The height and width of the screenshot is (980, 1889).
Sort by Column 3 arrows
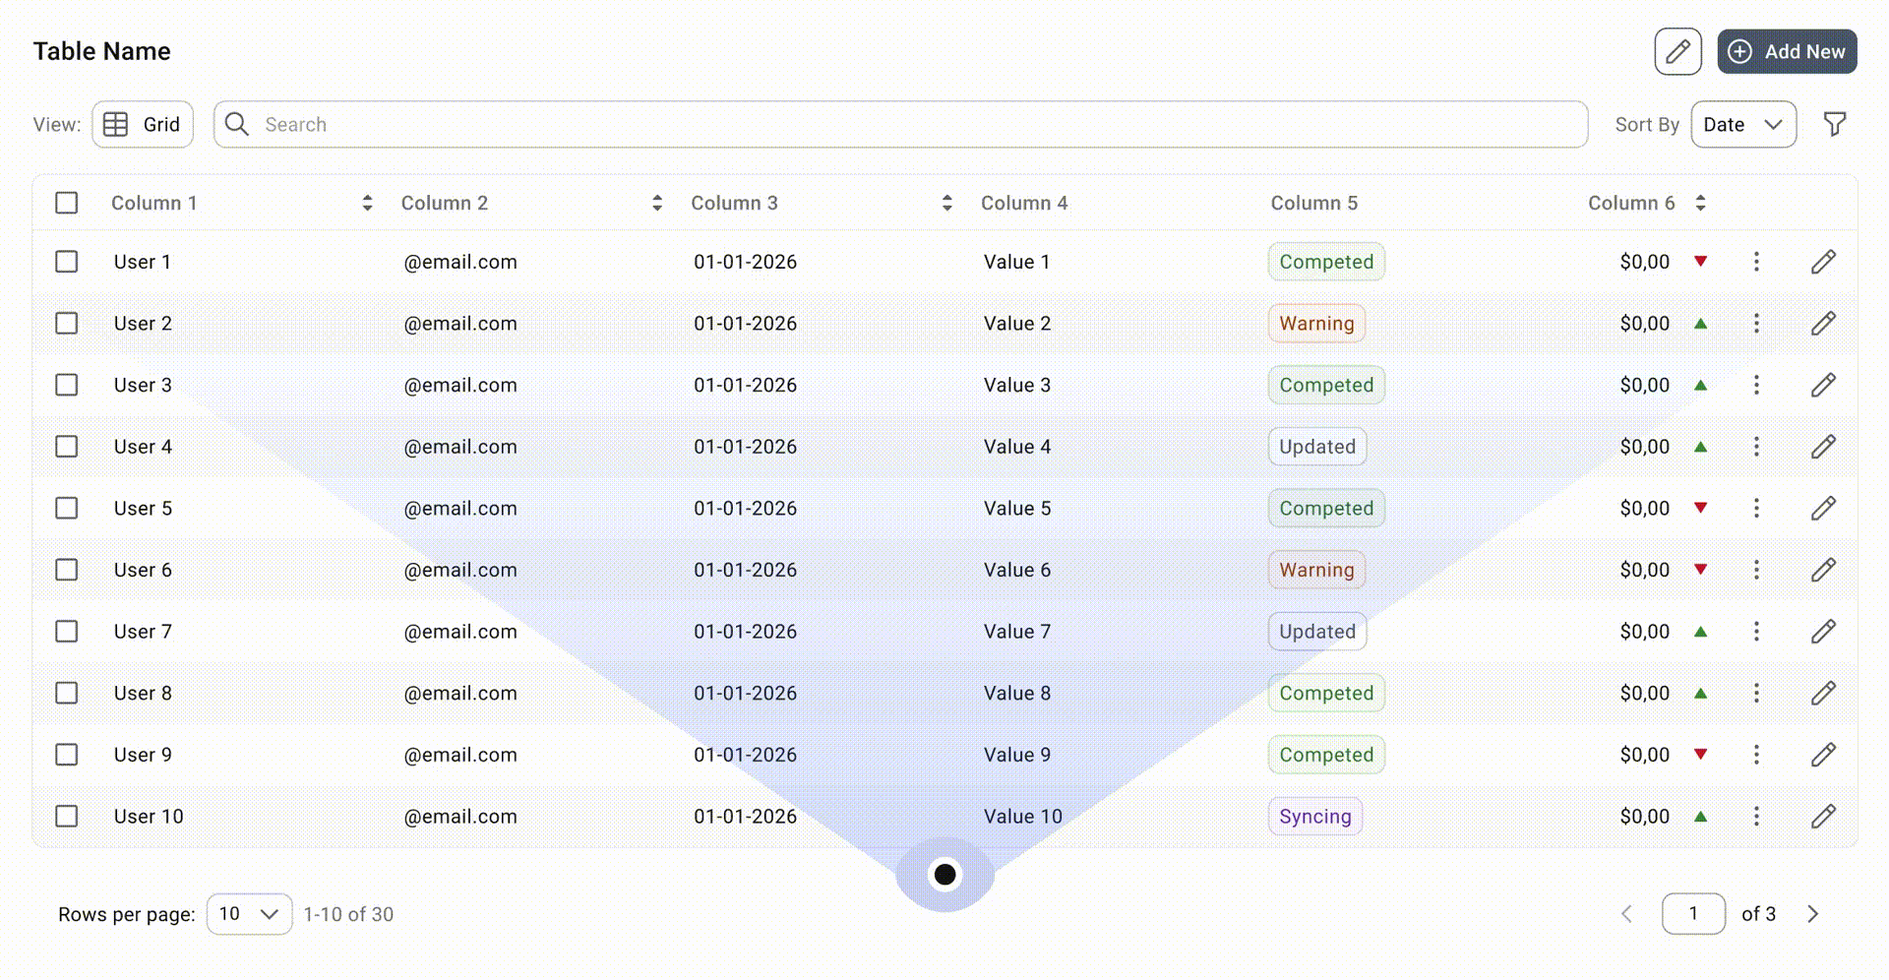tap(947, 203)
